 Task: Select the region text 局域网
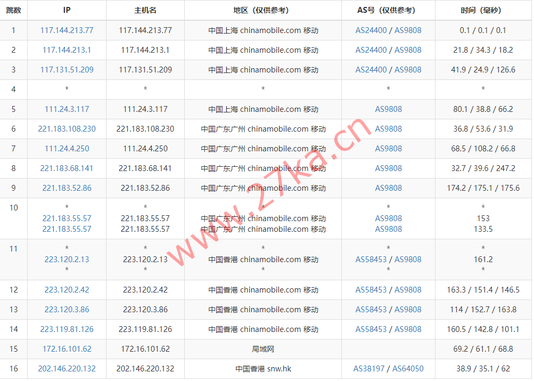click(x=263, y=350)
